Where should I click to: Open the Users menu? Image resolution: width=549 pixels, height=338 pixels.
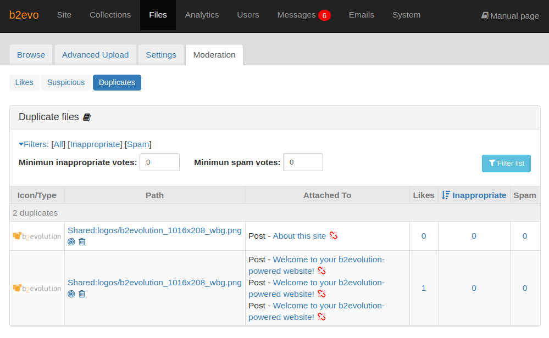tap(248, 15)
